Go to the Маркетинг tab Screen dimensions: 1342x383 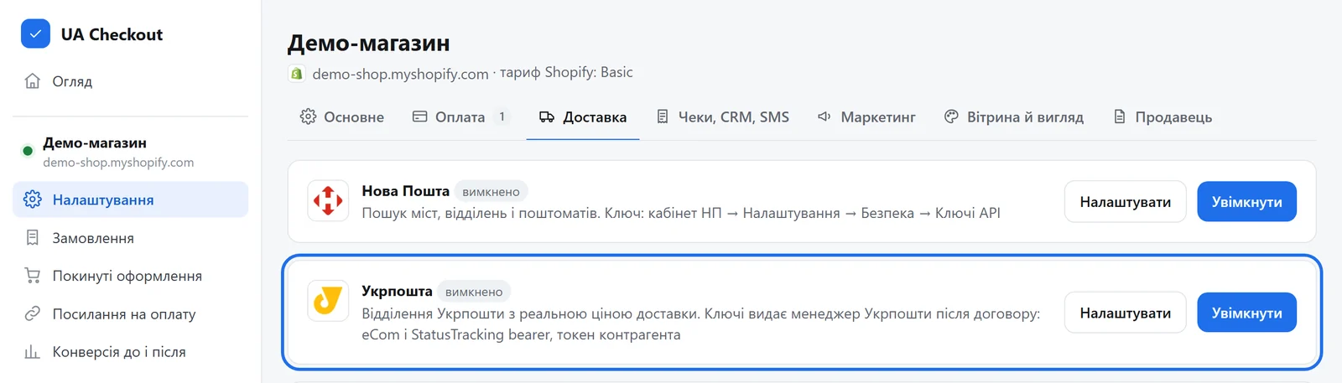tap(866, 117)
